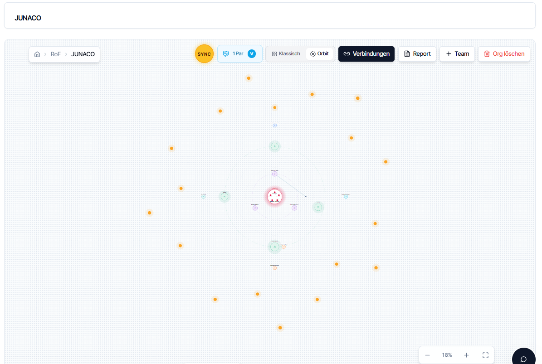The image size is (542, 364).
Task: Switch to the Klassisch view
Action: click(x=286, y=54)
